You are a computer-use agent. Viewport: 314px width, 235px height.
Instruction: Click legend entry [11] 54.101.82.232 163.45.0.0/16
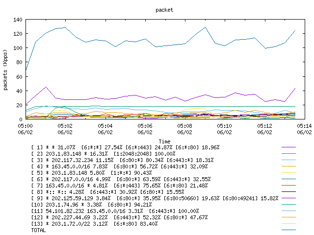(x=115, y=211)
